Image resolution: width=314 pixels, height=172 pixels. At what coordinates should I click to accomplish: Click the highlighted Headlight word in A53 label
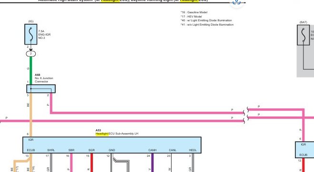[x=102, y=134]
